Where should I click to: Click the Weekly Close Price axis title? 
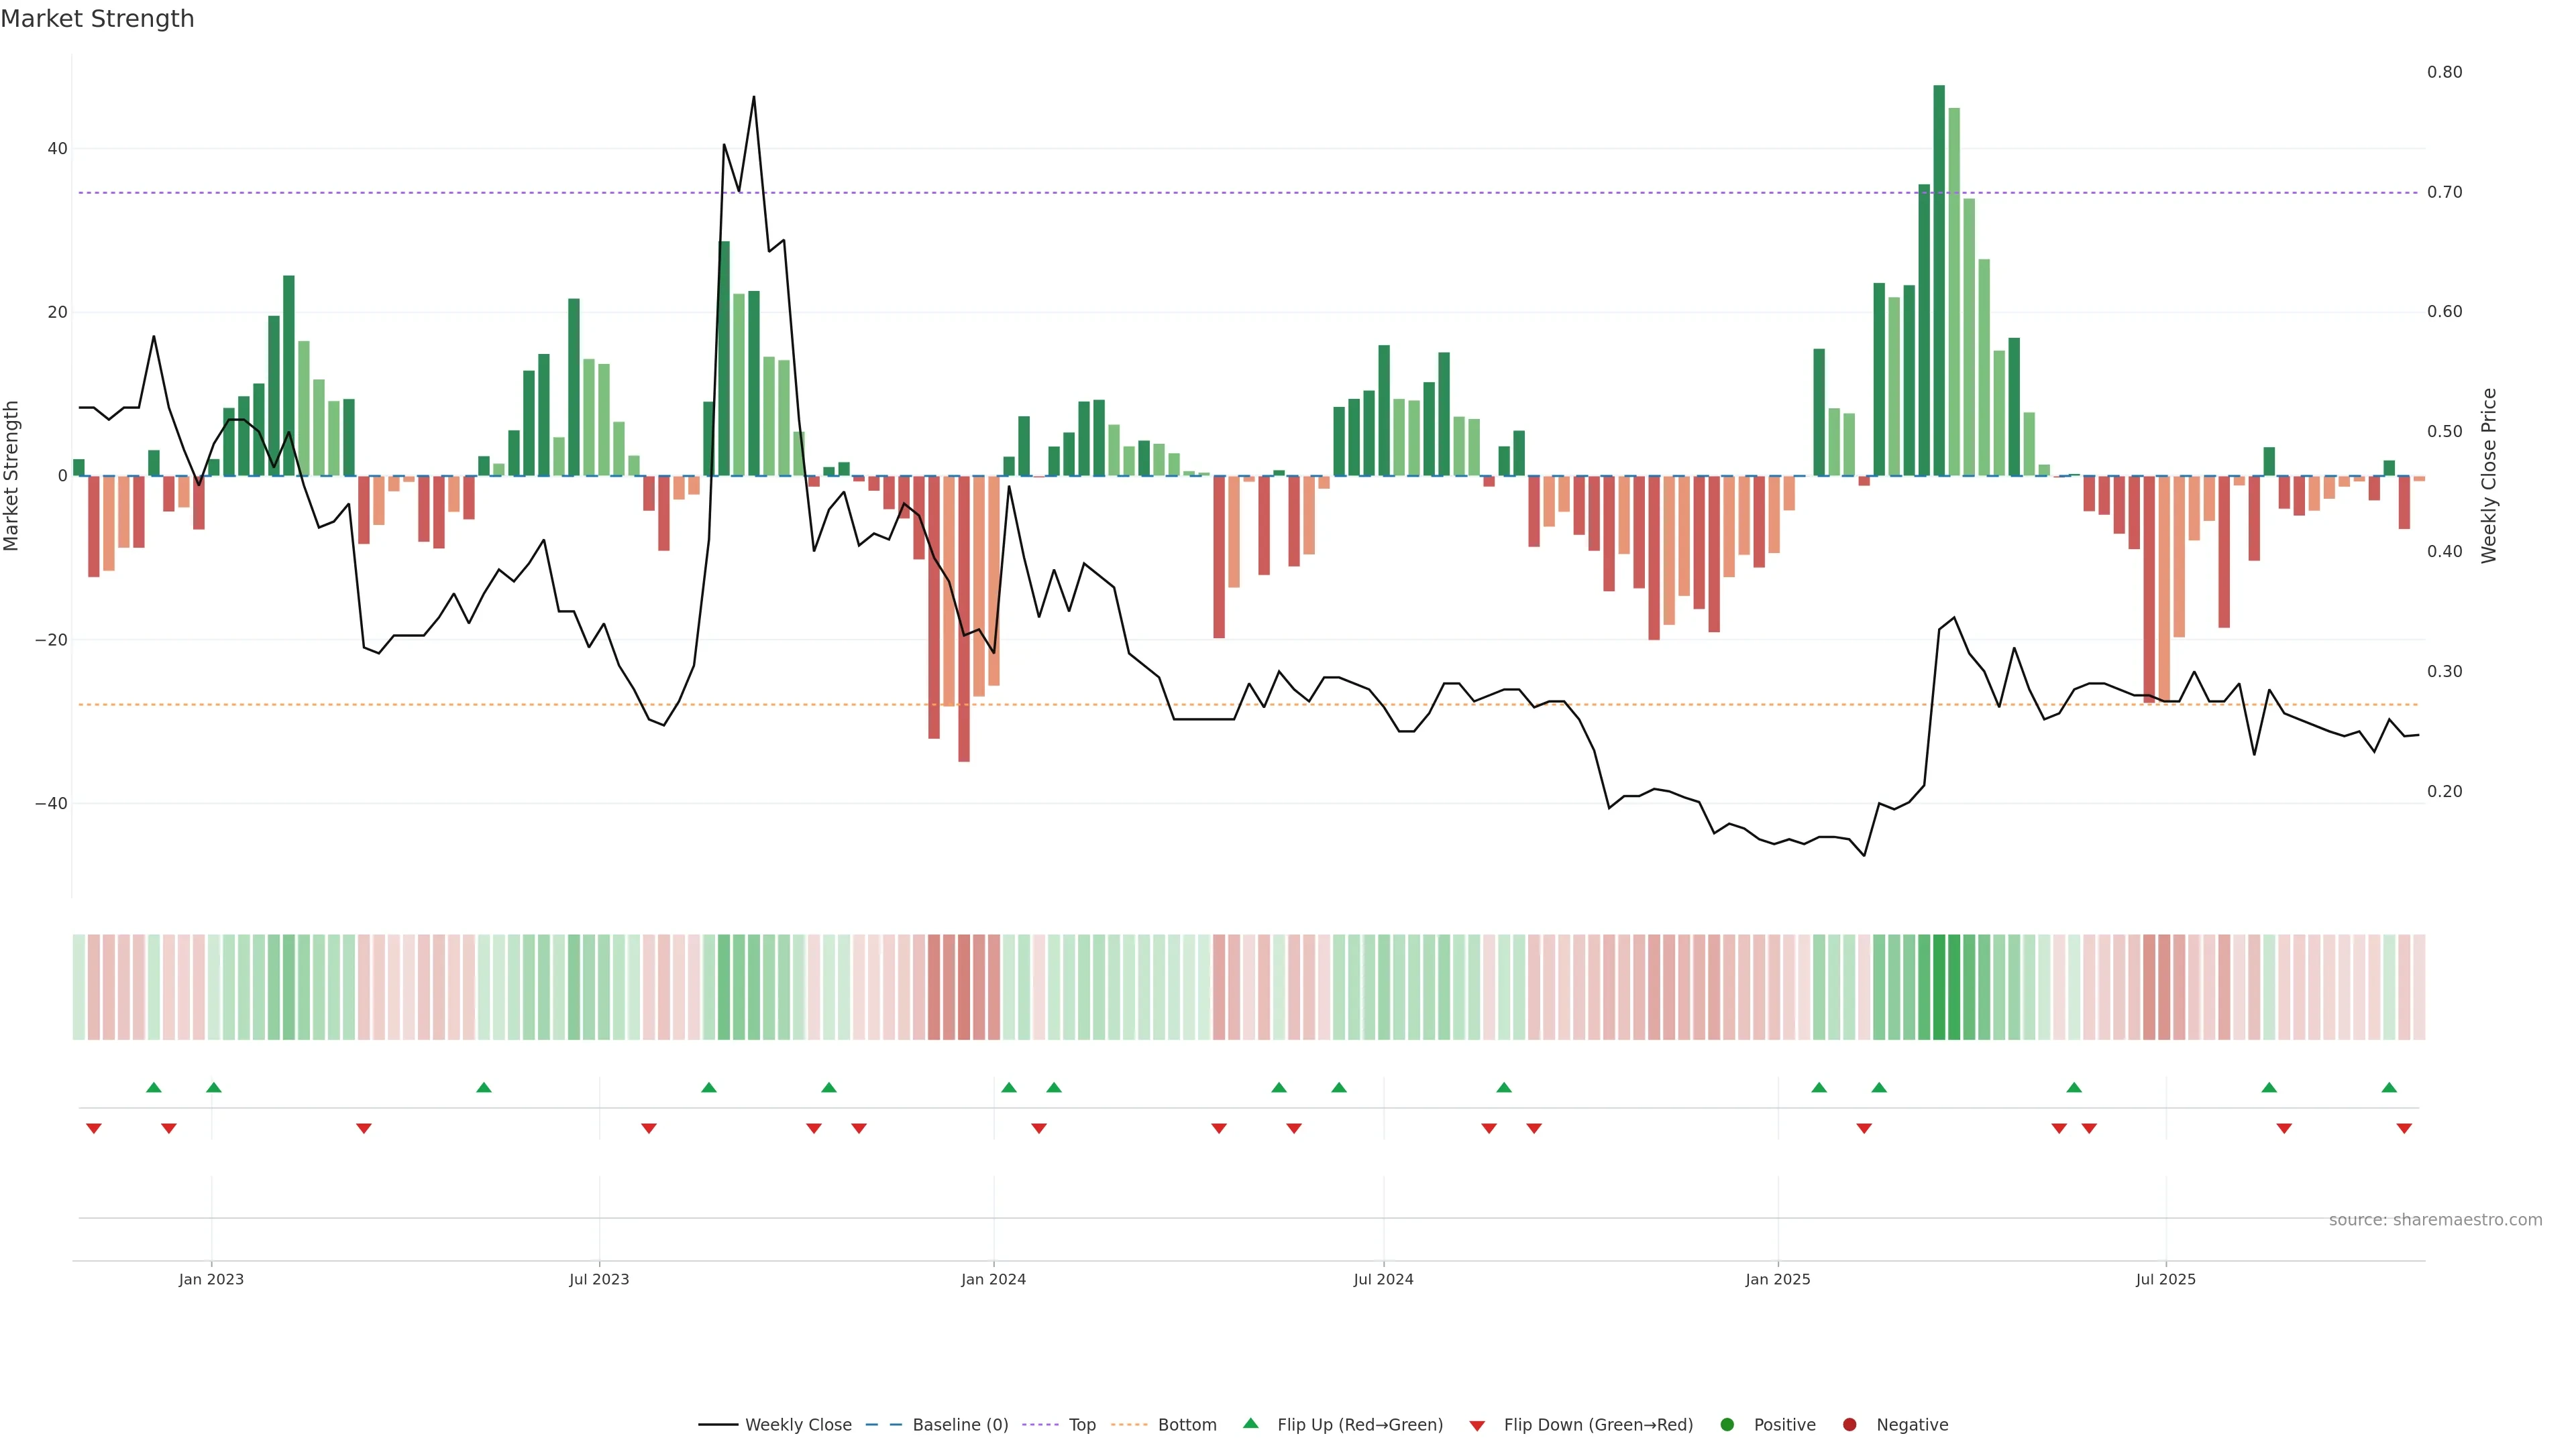[2489, 476]
